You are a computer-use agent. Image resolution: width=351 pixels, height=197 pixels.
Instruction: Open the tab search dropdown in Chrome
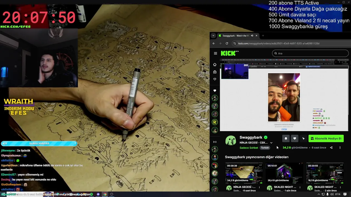pos(213,36)
